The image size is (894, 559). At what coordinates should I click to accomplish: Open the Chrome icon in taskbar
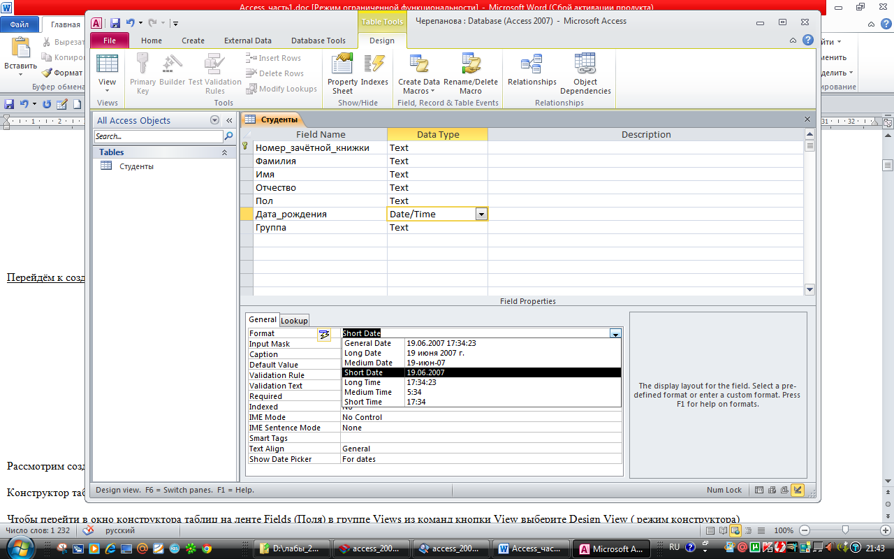click(x=206, y=549)
